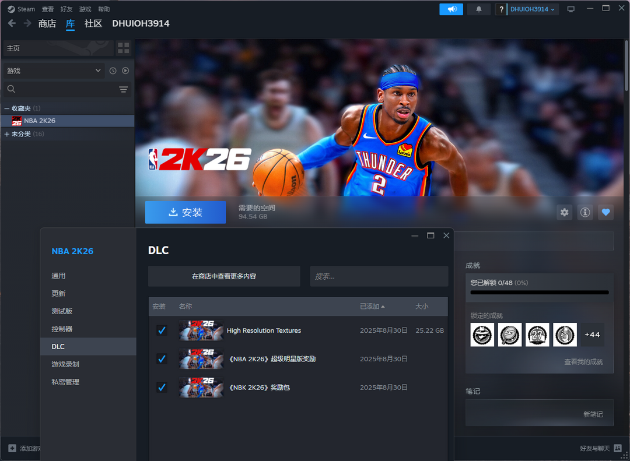Open the notifications bell
Viewport: 630px width, 461px height.
pos(479,9)
